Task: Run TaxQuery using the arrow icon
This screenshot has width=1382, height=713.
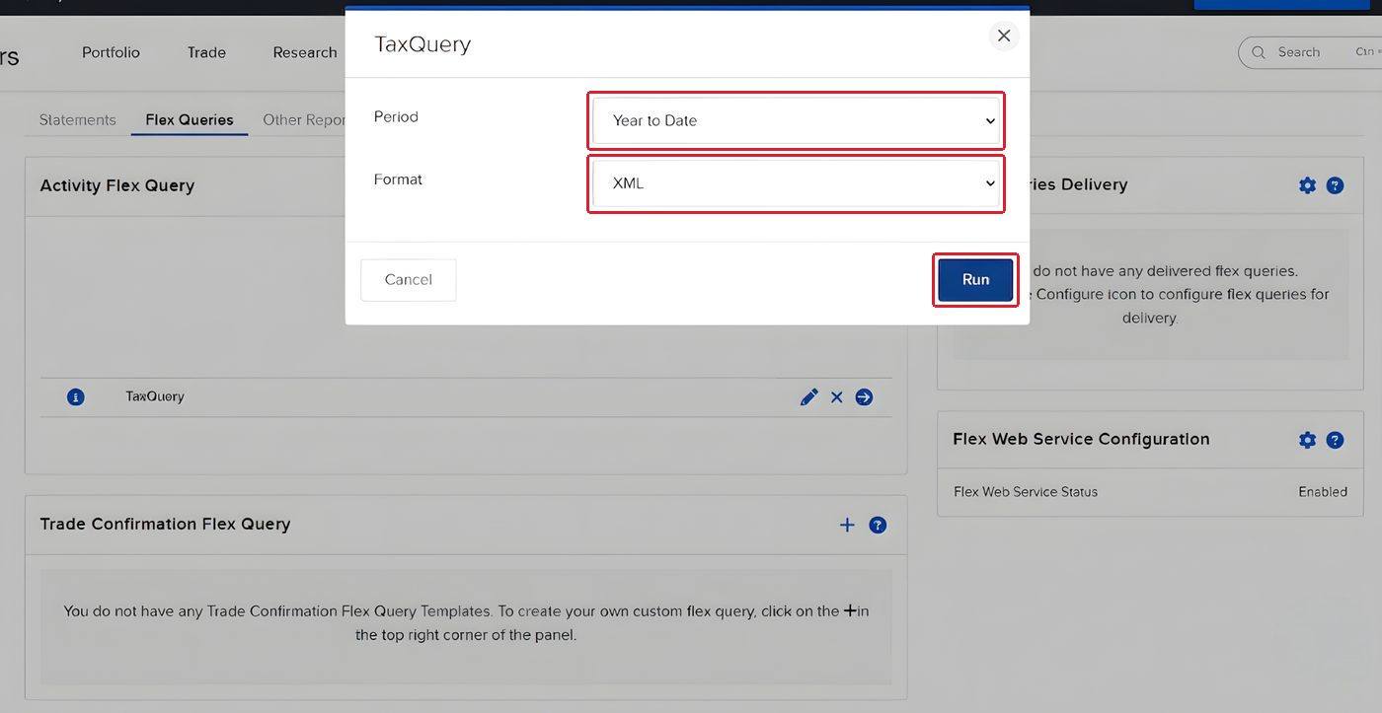Action: (x=864, y=397)
